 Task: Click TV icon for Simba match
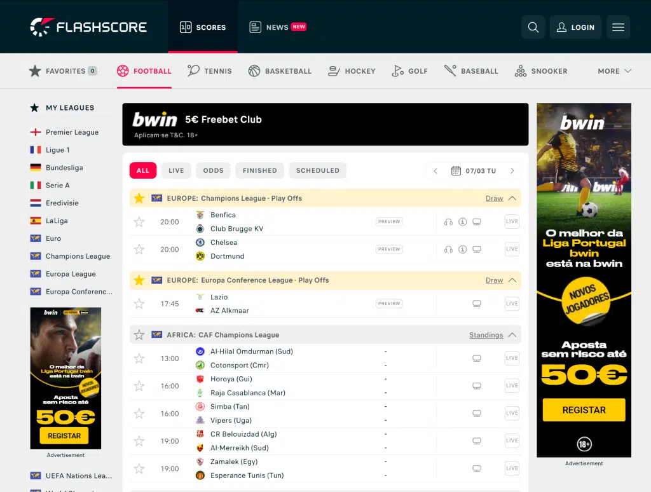point(477,414)
